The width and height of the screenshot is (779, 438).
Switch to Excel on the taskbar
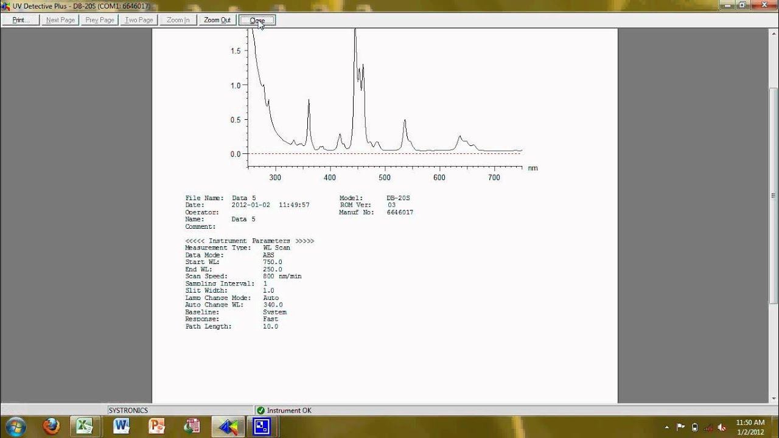pos(85,426)
